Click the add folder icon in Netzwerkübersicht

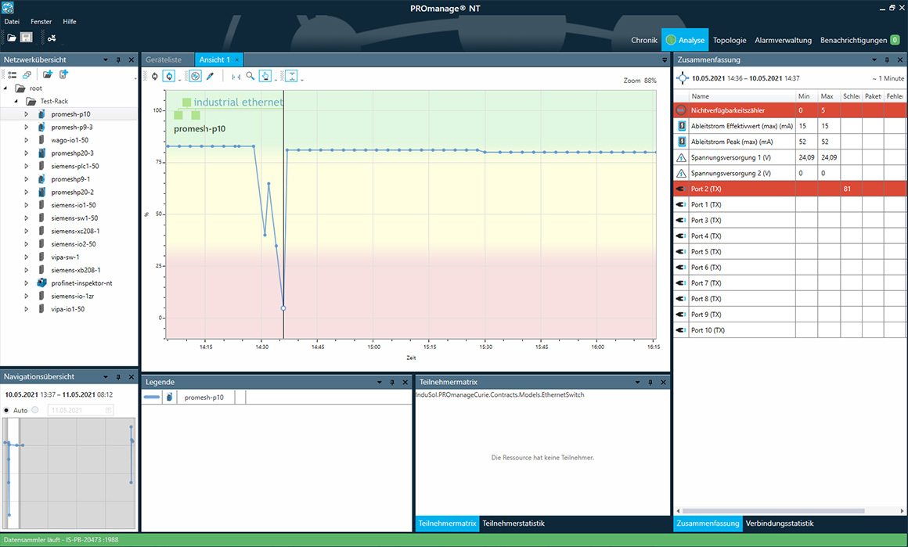click(48, 74)
